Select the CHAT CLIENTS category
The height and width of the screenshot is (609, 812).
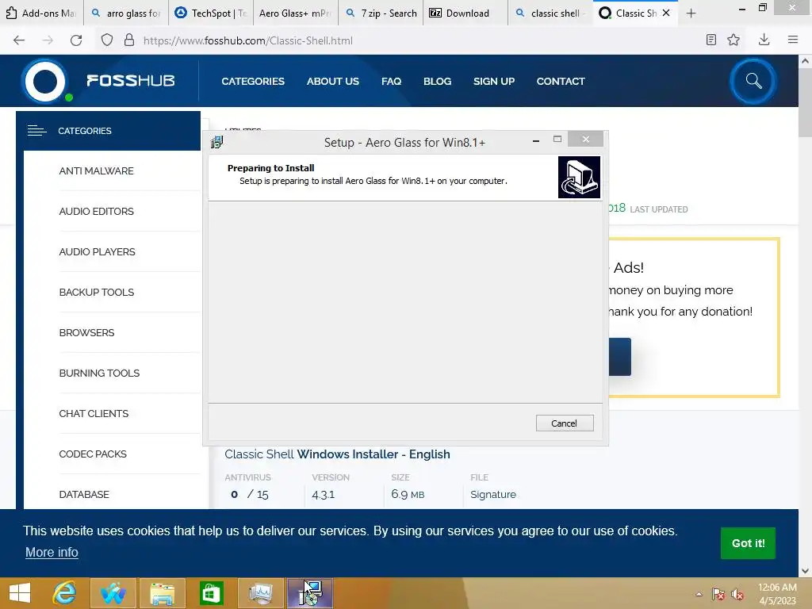tap(94, 413)
